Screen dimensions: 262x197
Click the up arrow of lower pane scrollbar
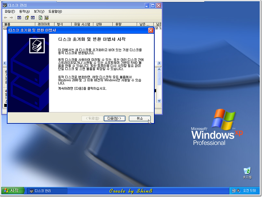[159, 69]
